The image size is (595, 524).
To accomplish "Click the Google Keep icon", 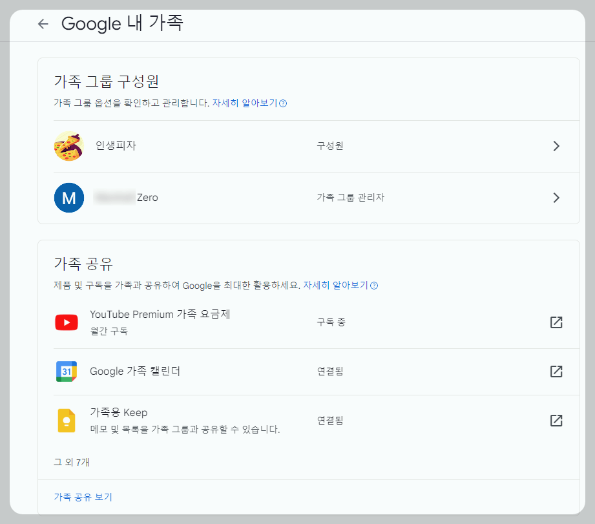I will 67,421.
